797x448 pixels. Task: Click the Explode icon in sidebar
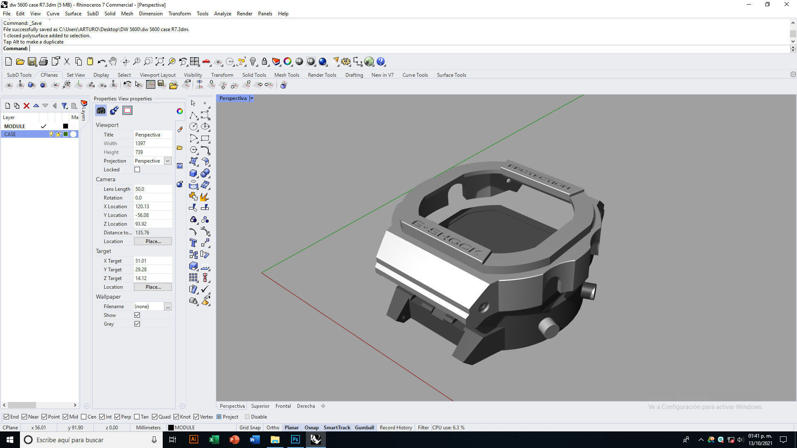tap(205, 196)
